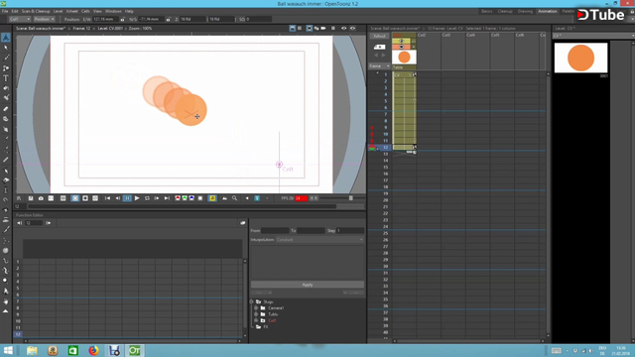635x357 pixels.
Task: Click the orange ball level thumbnail
Action: 580,58
